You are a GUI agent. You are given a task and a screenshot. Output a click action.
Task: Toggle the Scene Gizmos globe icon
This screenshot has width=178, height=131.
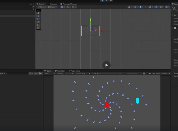[166, 7]
